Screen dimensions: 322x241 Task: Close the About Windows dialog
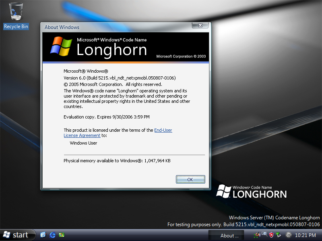(x=200, y=25)
